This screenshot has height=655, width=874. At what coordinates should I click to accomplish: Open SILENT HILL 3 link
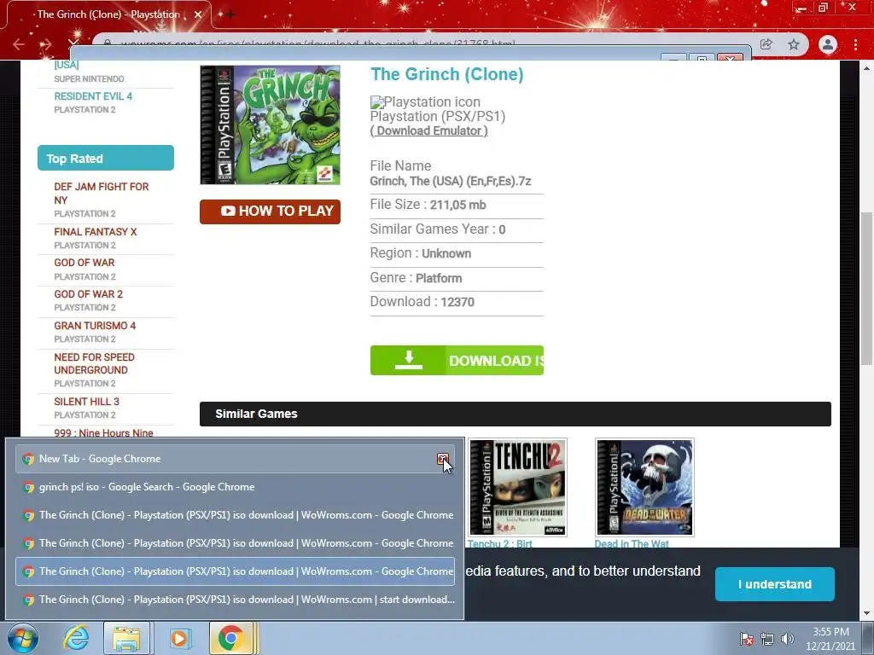[x=86, y=402]
